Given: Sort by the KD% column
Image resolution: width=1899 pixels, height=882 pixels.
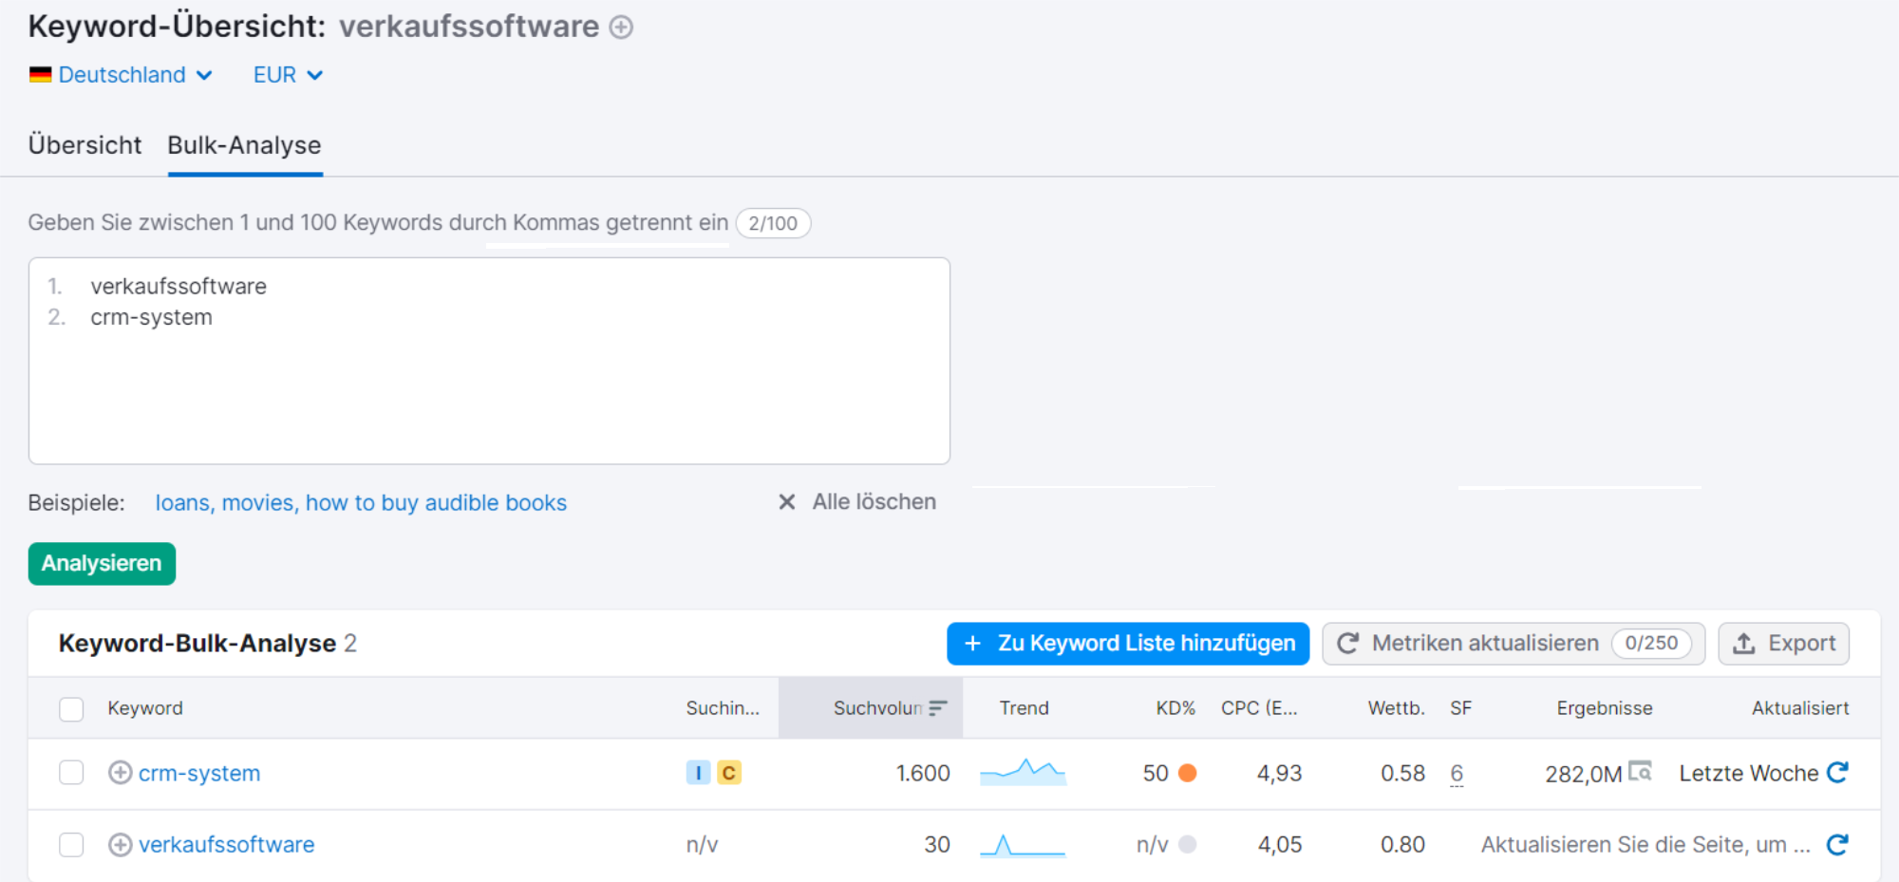Looking at the screenshot, I should [x=1175, y=708].
